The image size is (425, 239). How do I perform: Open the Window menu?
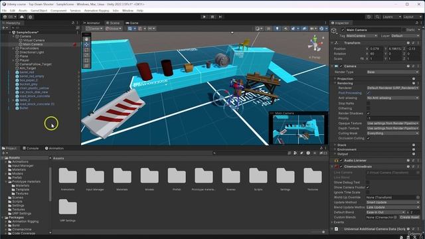[x=127, y=11]
